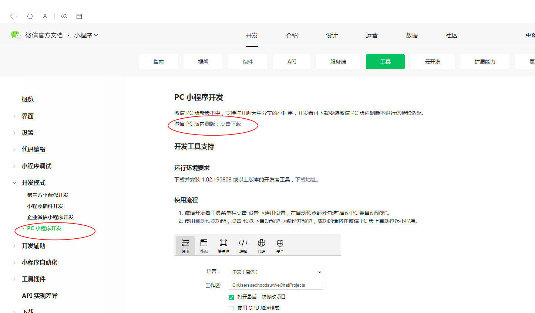Click the 微信官方文档 title link
The height and width of the screenshot is (313, 535).
pyautogui.click(x=44, y=35)
